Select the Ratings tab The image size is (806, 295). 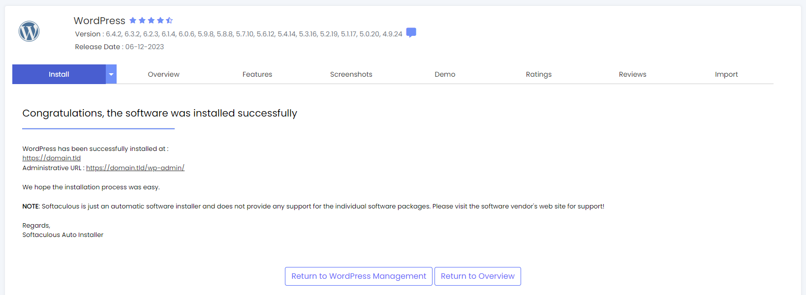pyautogui.click(x=538, y=74)
